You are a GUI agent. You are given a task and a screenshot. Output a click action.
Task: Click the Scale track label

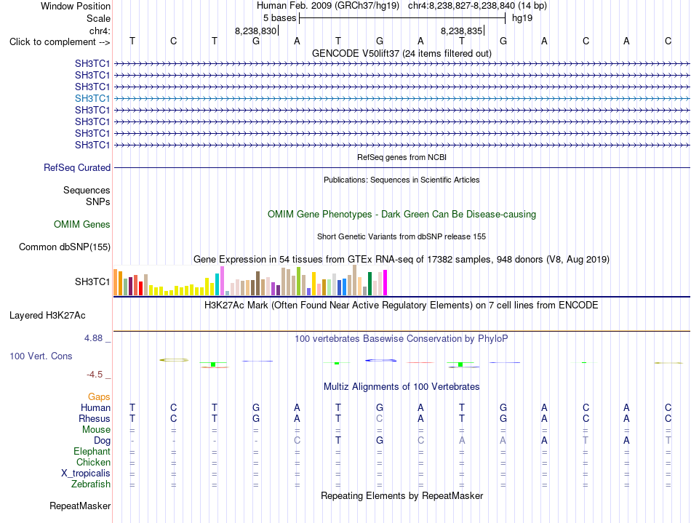[x=98, y=18]
